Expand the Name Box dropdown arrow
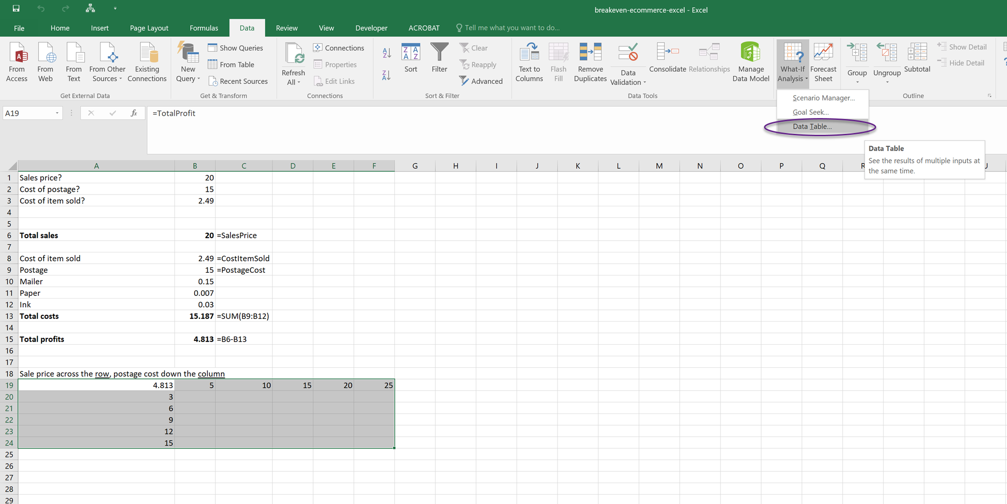 click(x=57, y=113)
